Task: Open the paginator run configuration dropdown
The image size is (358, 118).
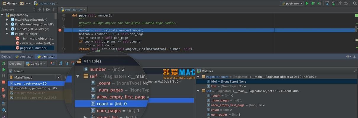Action: [x=292, y=4]
